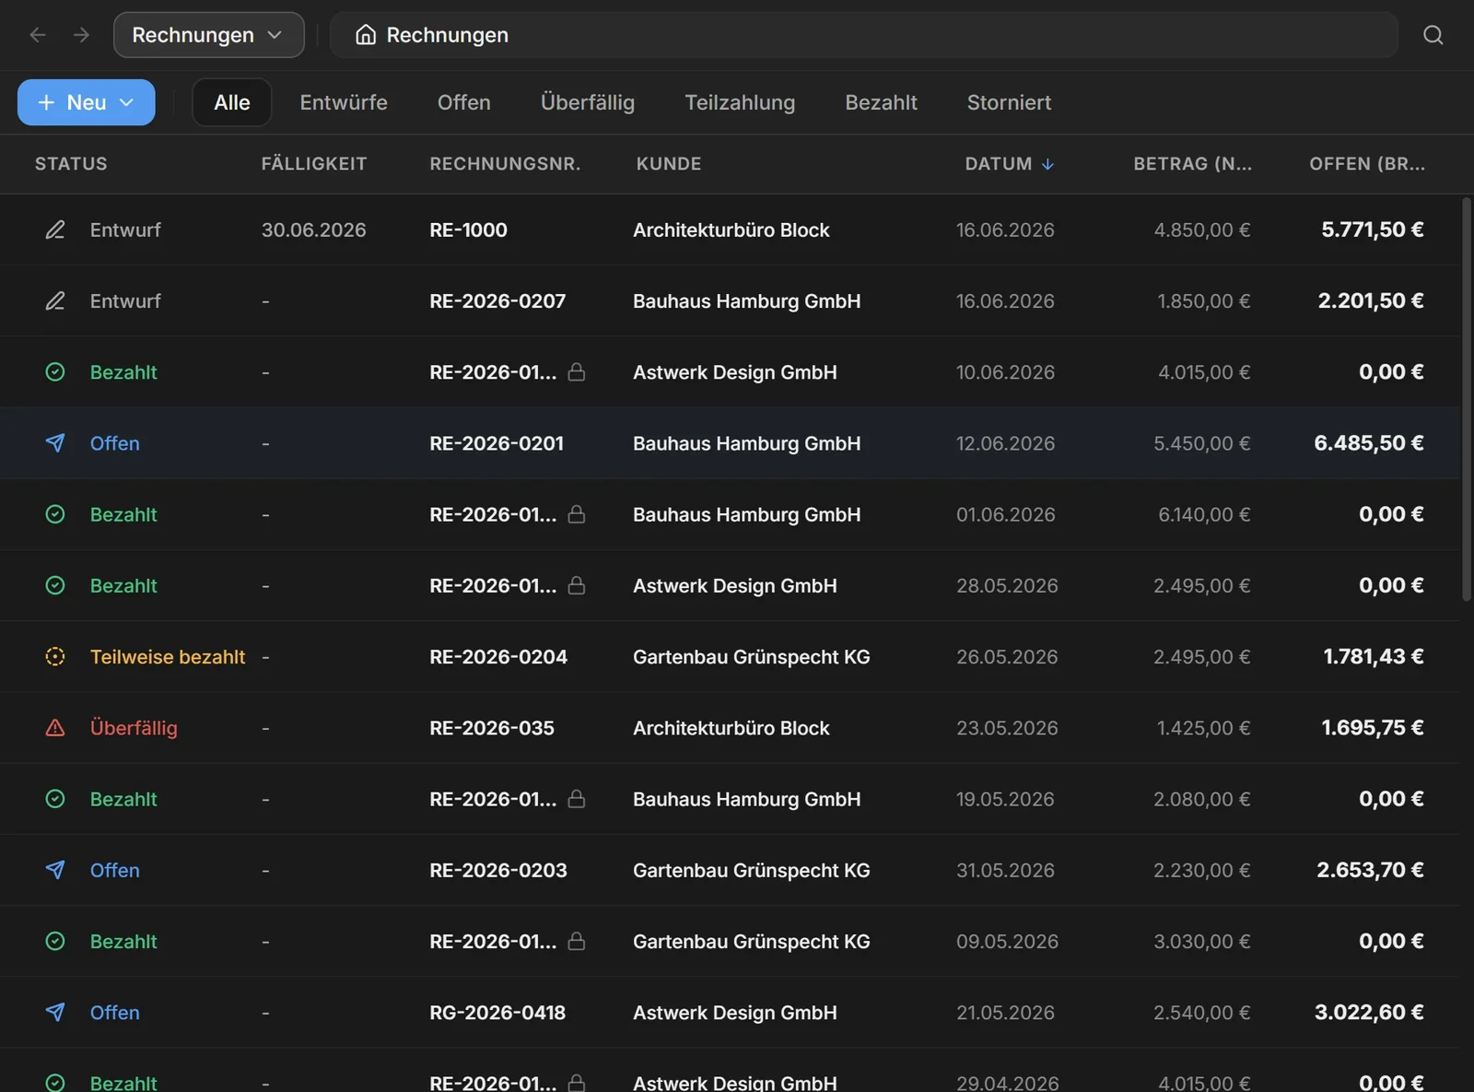
Task: Switch to the Entwürfe tab
Action: coord(344,102)
